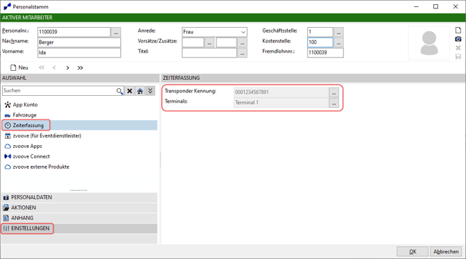The width and height of the screenshot is (466, 259).
Task: Open Geschäftsstelle lookup button
Action: [339, 32]
